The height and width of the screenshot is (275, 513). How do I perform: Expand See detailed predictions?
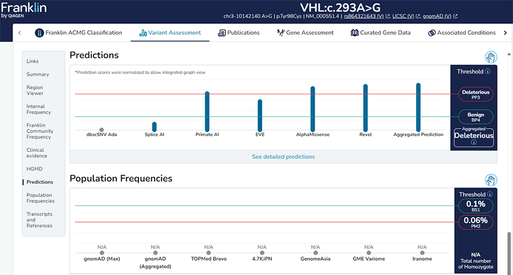point(283,157)
